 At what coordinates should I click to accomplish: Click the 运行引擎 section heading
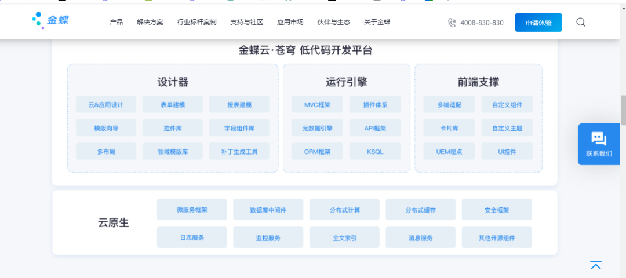346,82
